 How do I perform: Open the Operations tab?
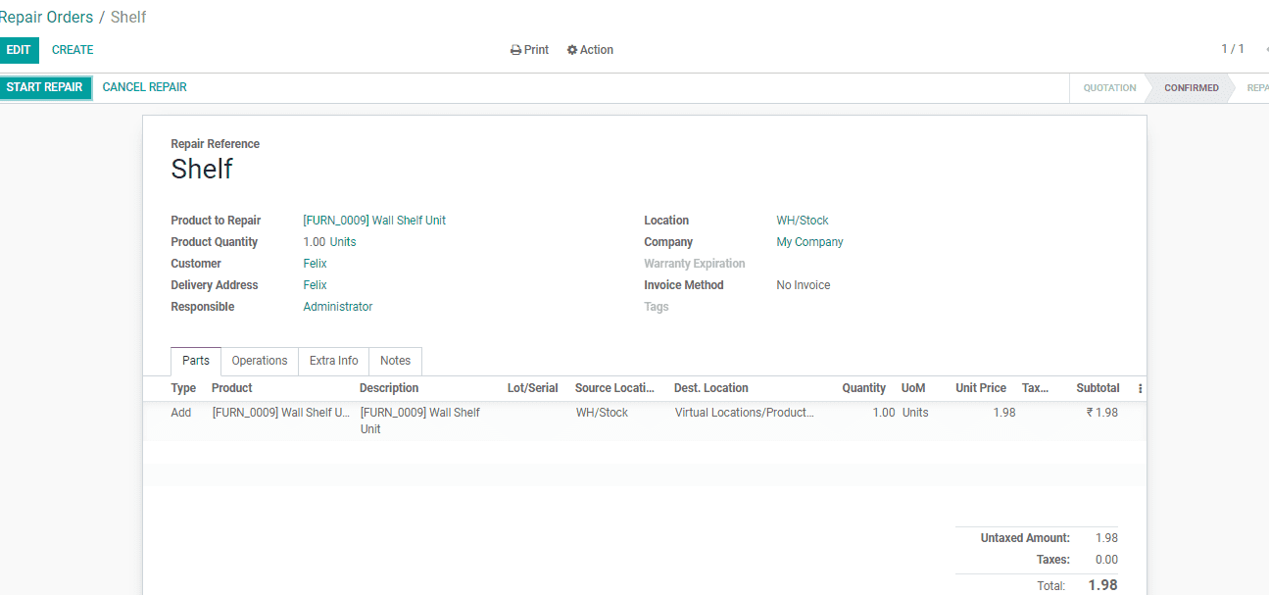[x=259, y=361]
